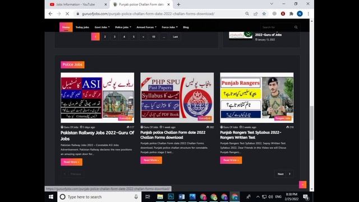The width and height of the screenshot is (359, 202).
Task: Click the Windows Type here to search box
Action: tap(99, 197)
